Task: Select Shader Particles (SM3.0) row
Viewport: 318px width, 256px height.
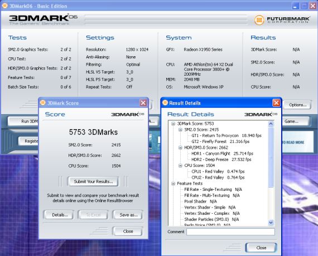Action: click(211, 219)
